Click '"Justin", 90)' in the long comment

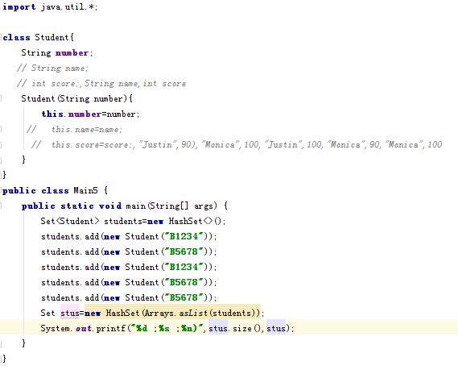168,144
